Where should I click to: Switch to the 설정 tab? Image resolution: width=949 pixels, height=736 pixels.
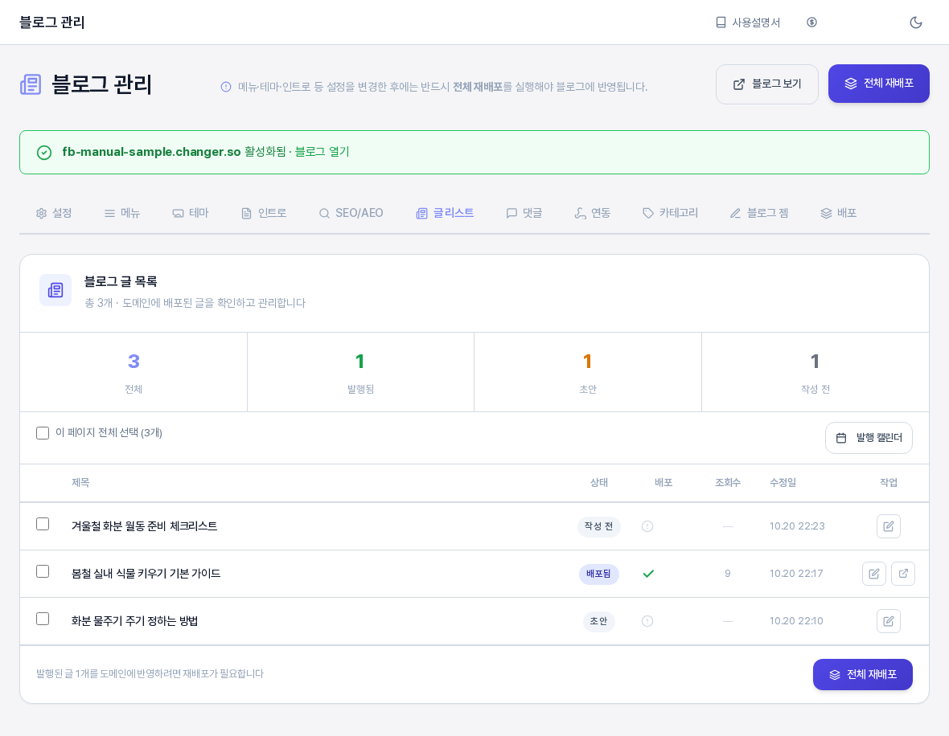[x=54, y=213]
